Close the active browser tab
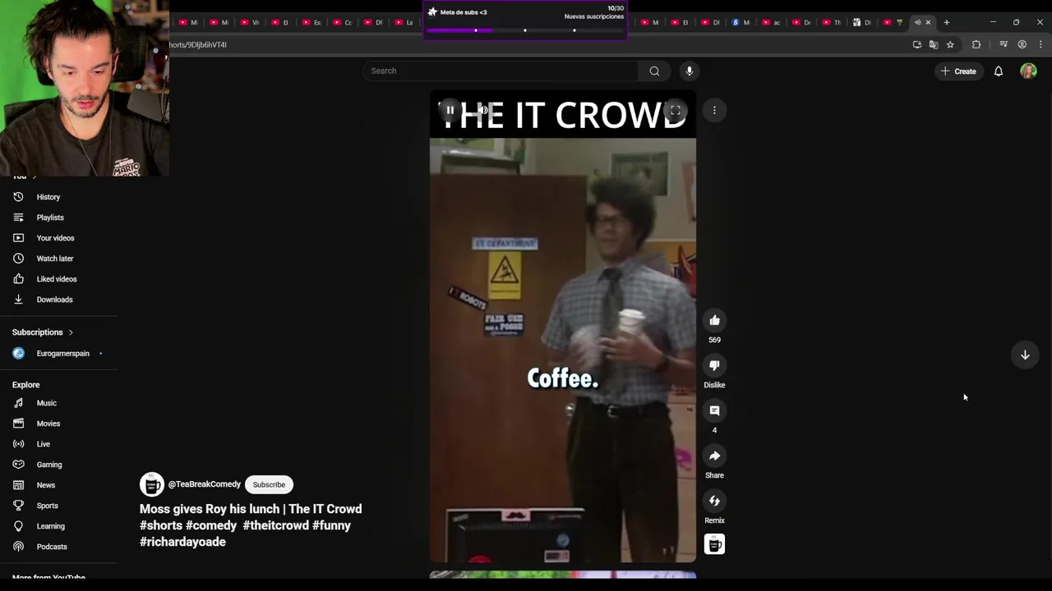1052x591 pixels. tap(929, 22)
